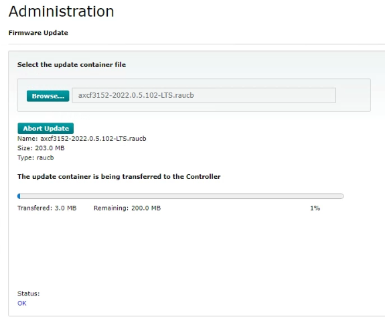Select the axcf3152 file name input field
The height and width of the screenshot is (321, 385).
pos(204,95)
